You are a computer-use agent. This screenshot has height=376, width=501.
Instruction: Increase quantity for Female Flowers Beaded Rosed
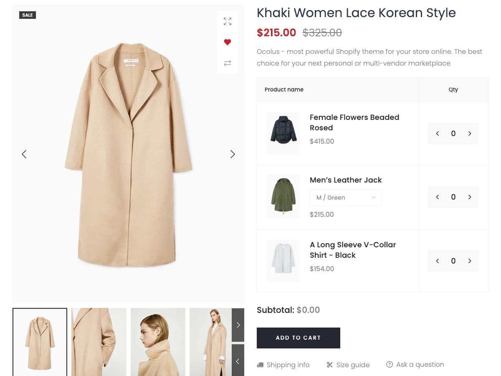click(470, 134)
